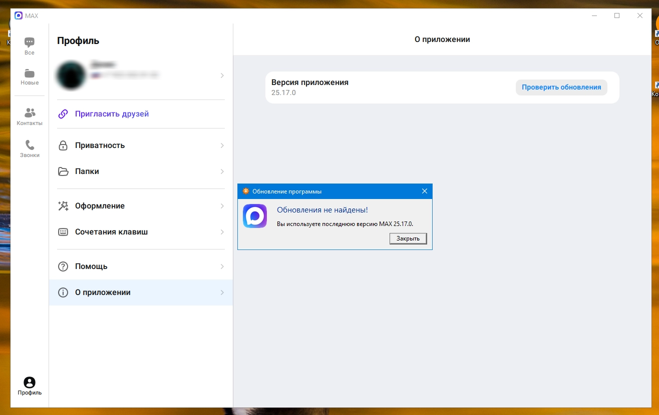Click the lock icon for Приватность
The image size is (659, 415).
point(63,145)
